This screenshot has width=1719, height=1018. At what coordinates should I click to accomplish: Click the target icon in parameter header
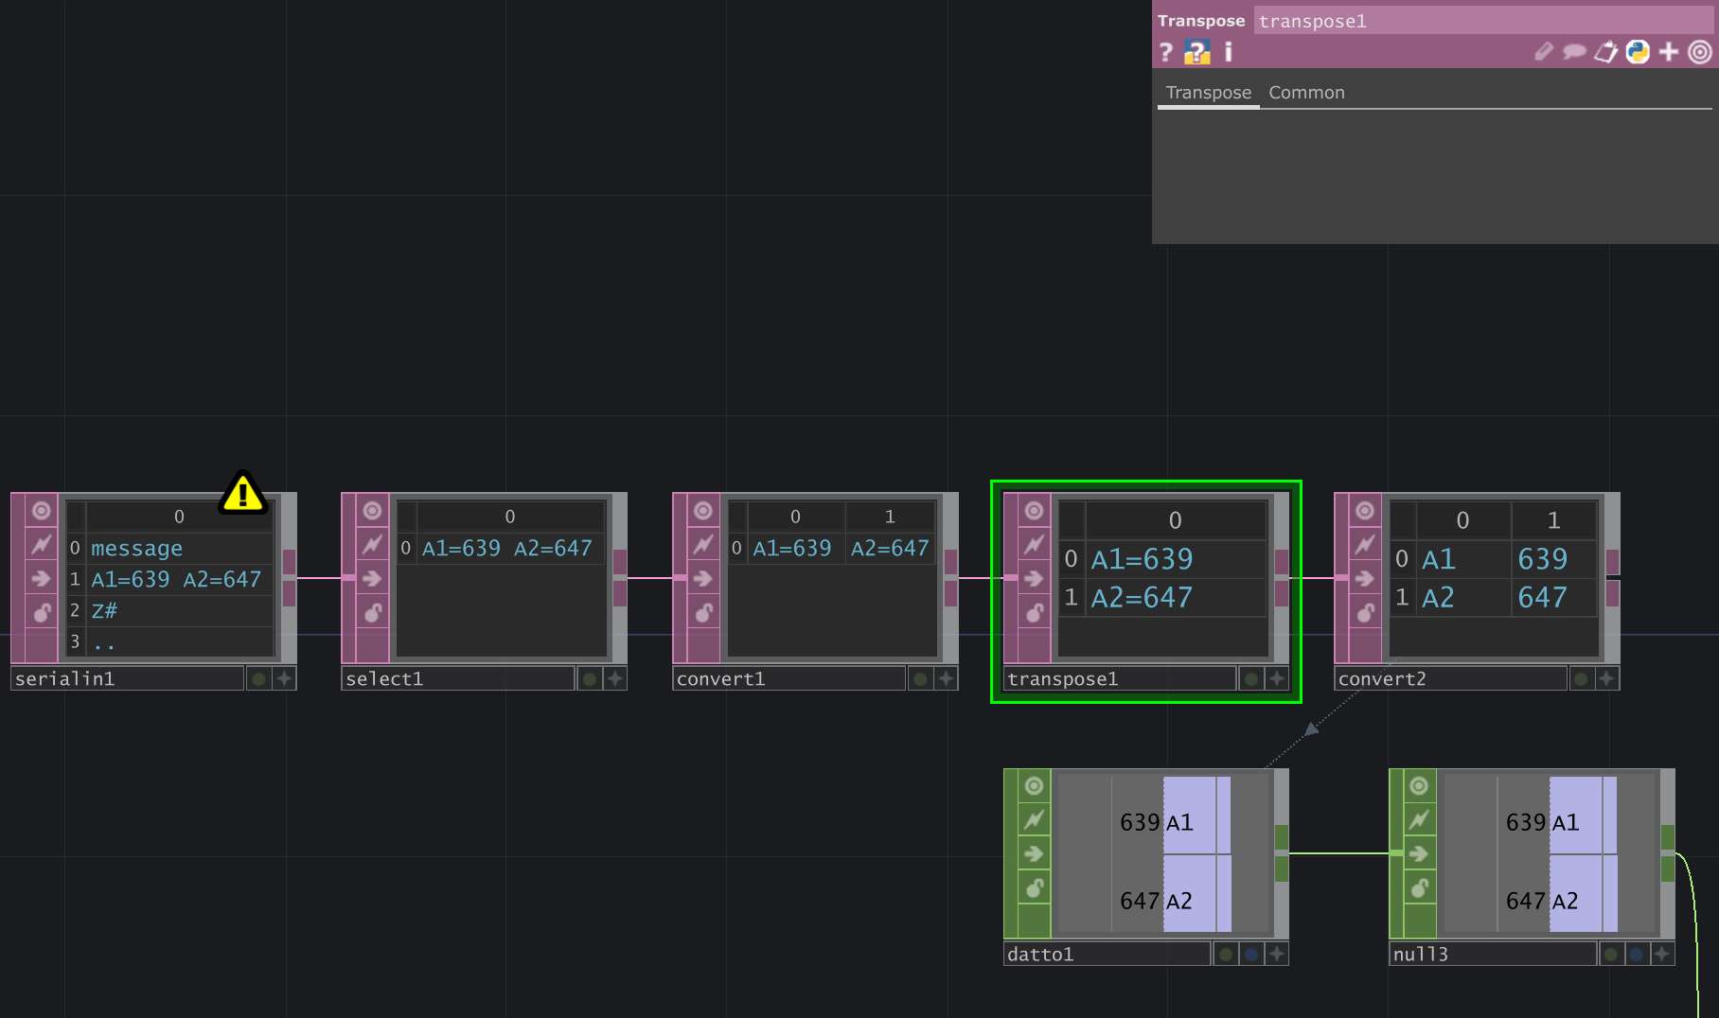point(1700,52)
